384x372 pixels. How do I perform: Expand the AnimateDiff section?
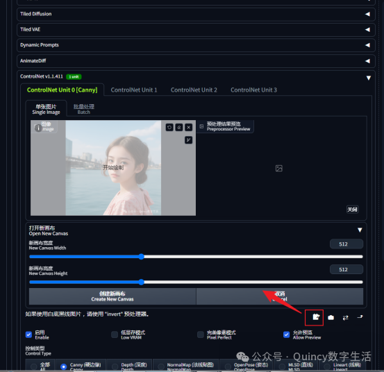point(196,61)
